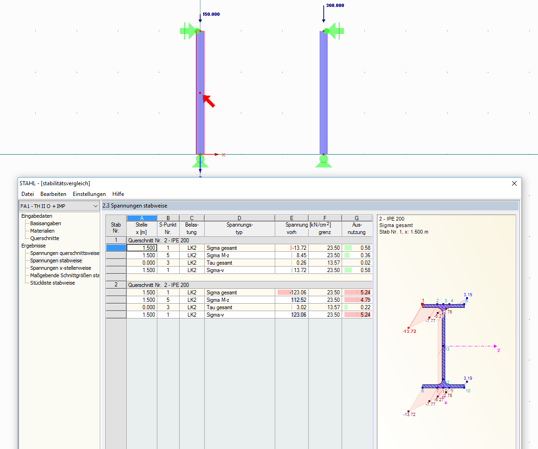Viewport: 538px width, 449px height.
Task: Select Stab 2 Sigma-v cell
Action: click(x=240, y=315)
